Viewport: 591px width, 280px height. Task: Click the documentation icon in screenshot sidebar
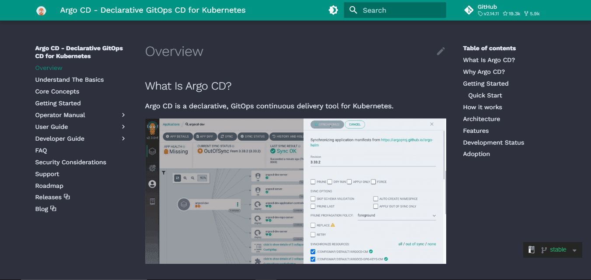point(152,201)
